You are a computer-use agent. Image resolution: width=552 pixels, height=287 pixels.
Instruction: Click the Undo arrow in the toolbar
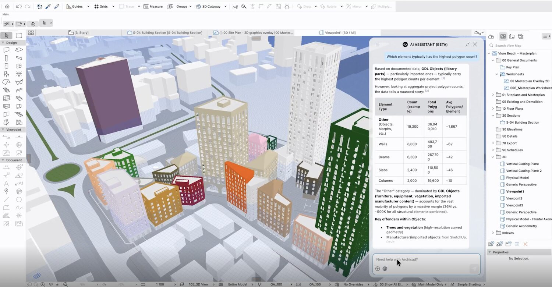pos(19,6)
